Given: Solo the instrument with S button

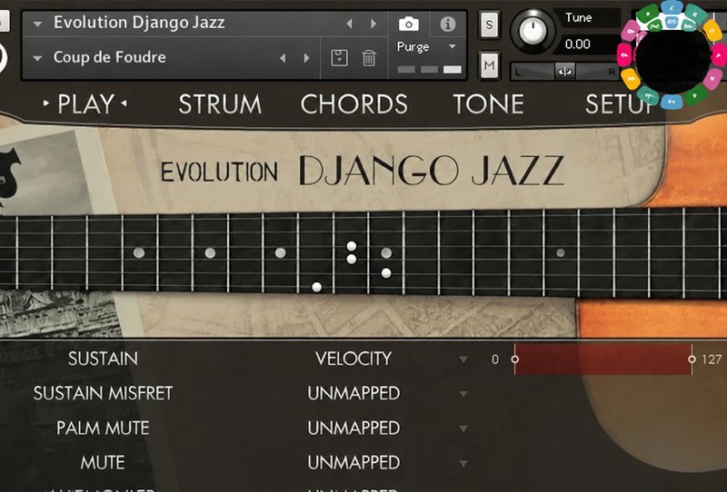Looking at the screenshot, I should pos(489,25).
